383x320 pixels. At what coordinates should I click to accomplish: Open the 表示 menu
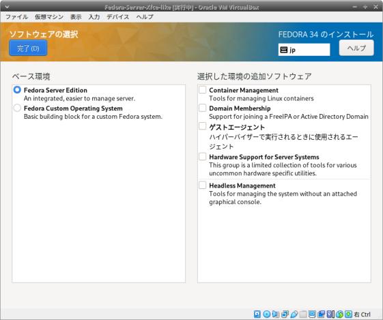(76, 17)
